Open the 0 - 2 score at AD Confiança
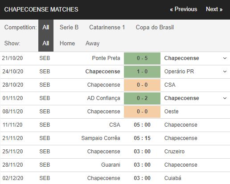This screenshot has width=230, height=184. pyautogui.click(x=142, y=98)
